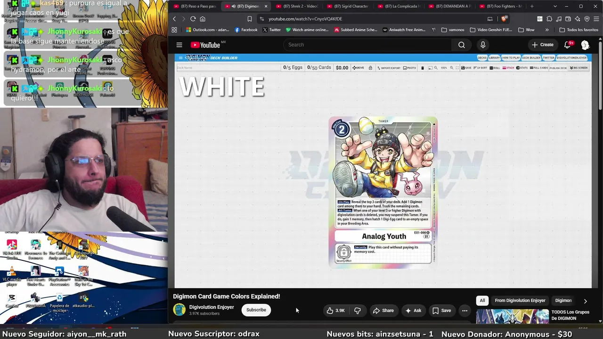Image resolution: width=603 pixels, height=339 pixels.
Task: Click the Create button
Action: (x=542, y=45)
